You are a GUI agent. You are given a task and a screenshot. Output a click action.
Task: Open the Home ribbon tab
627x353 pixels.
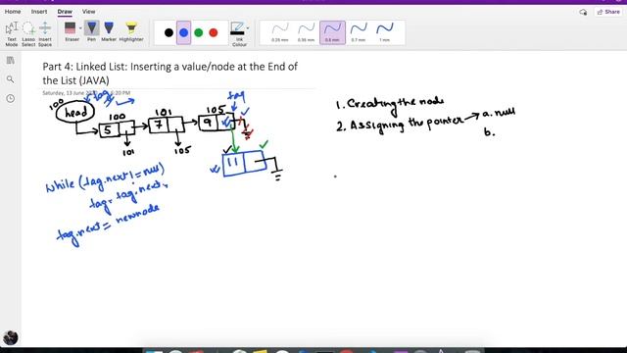(13, 12)
